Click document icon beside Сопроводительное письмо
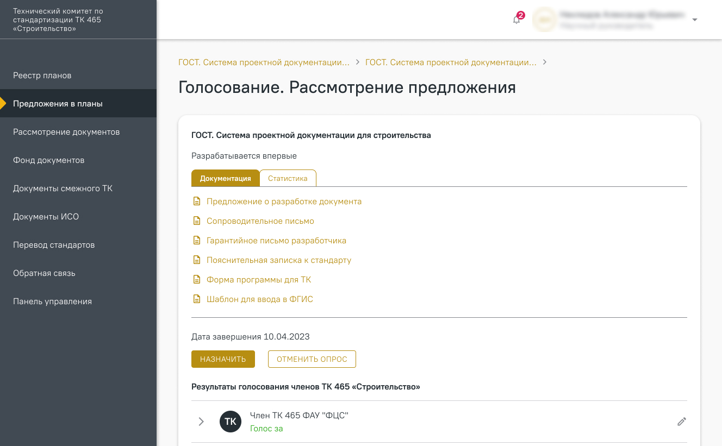 click(197, 221)
